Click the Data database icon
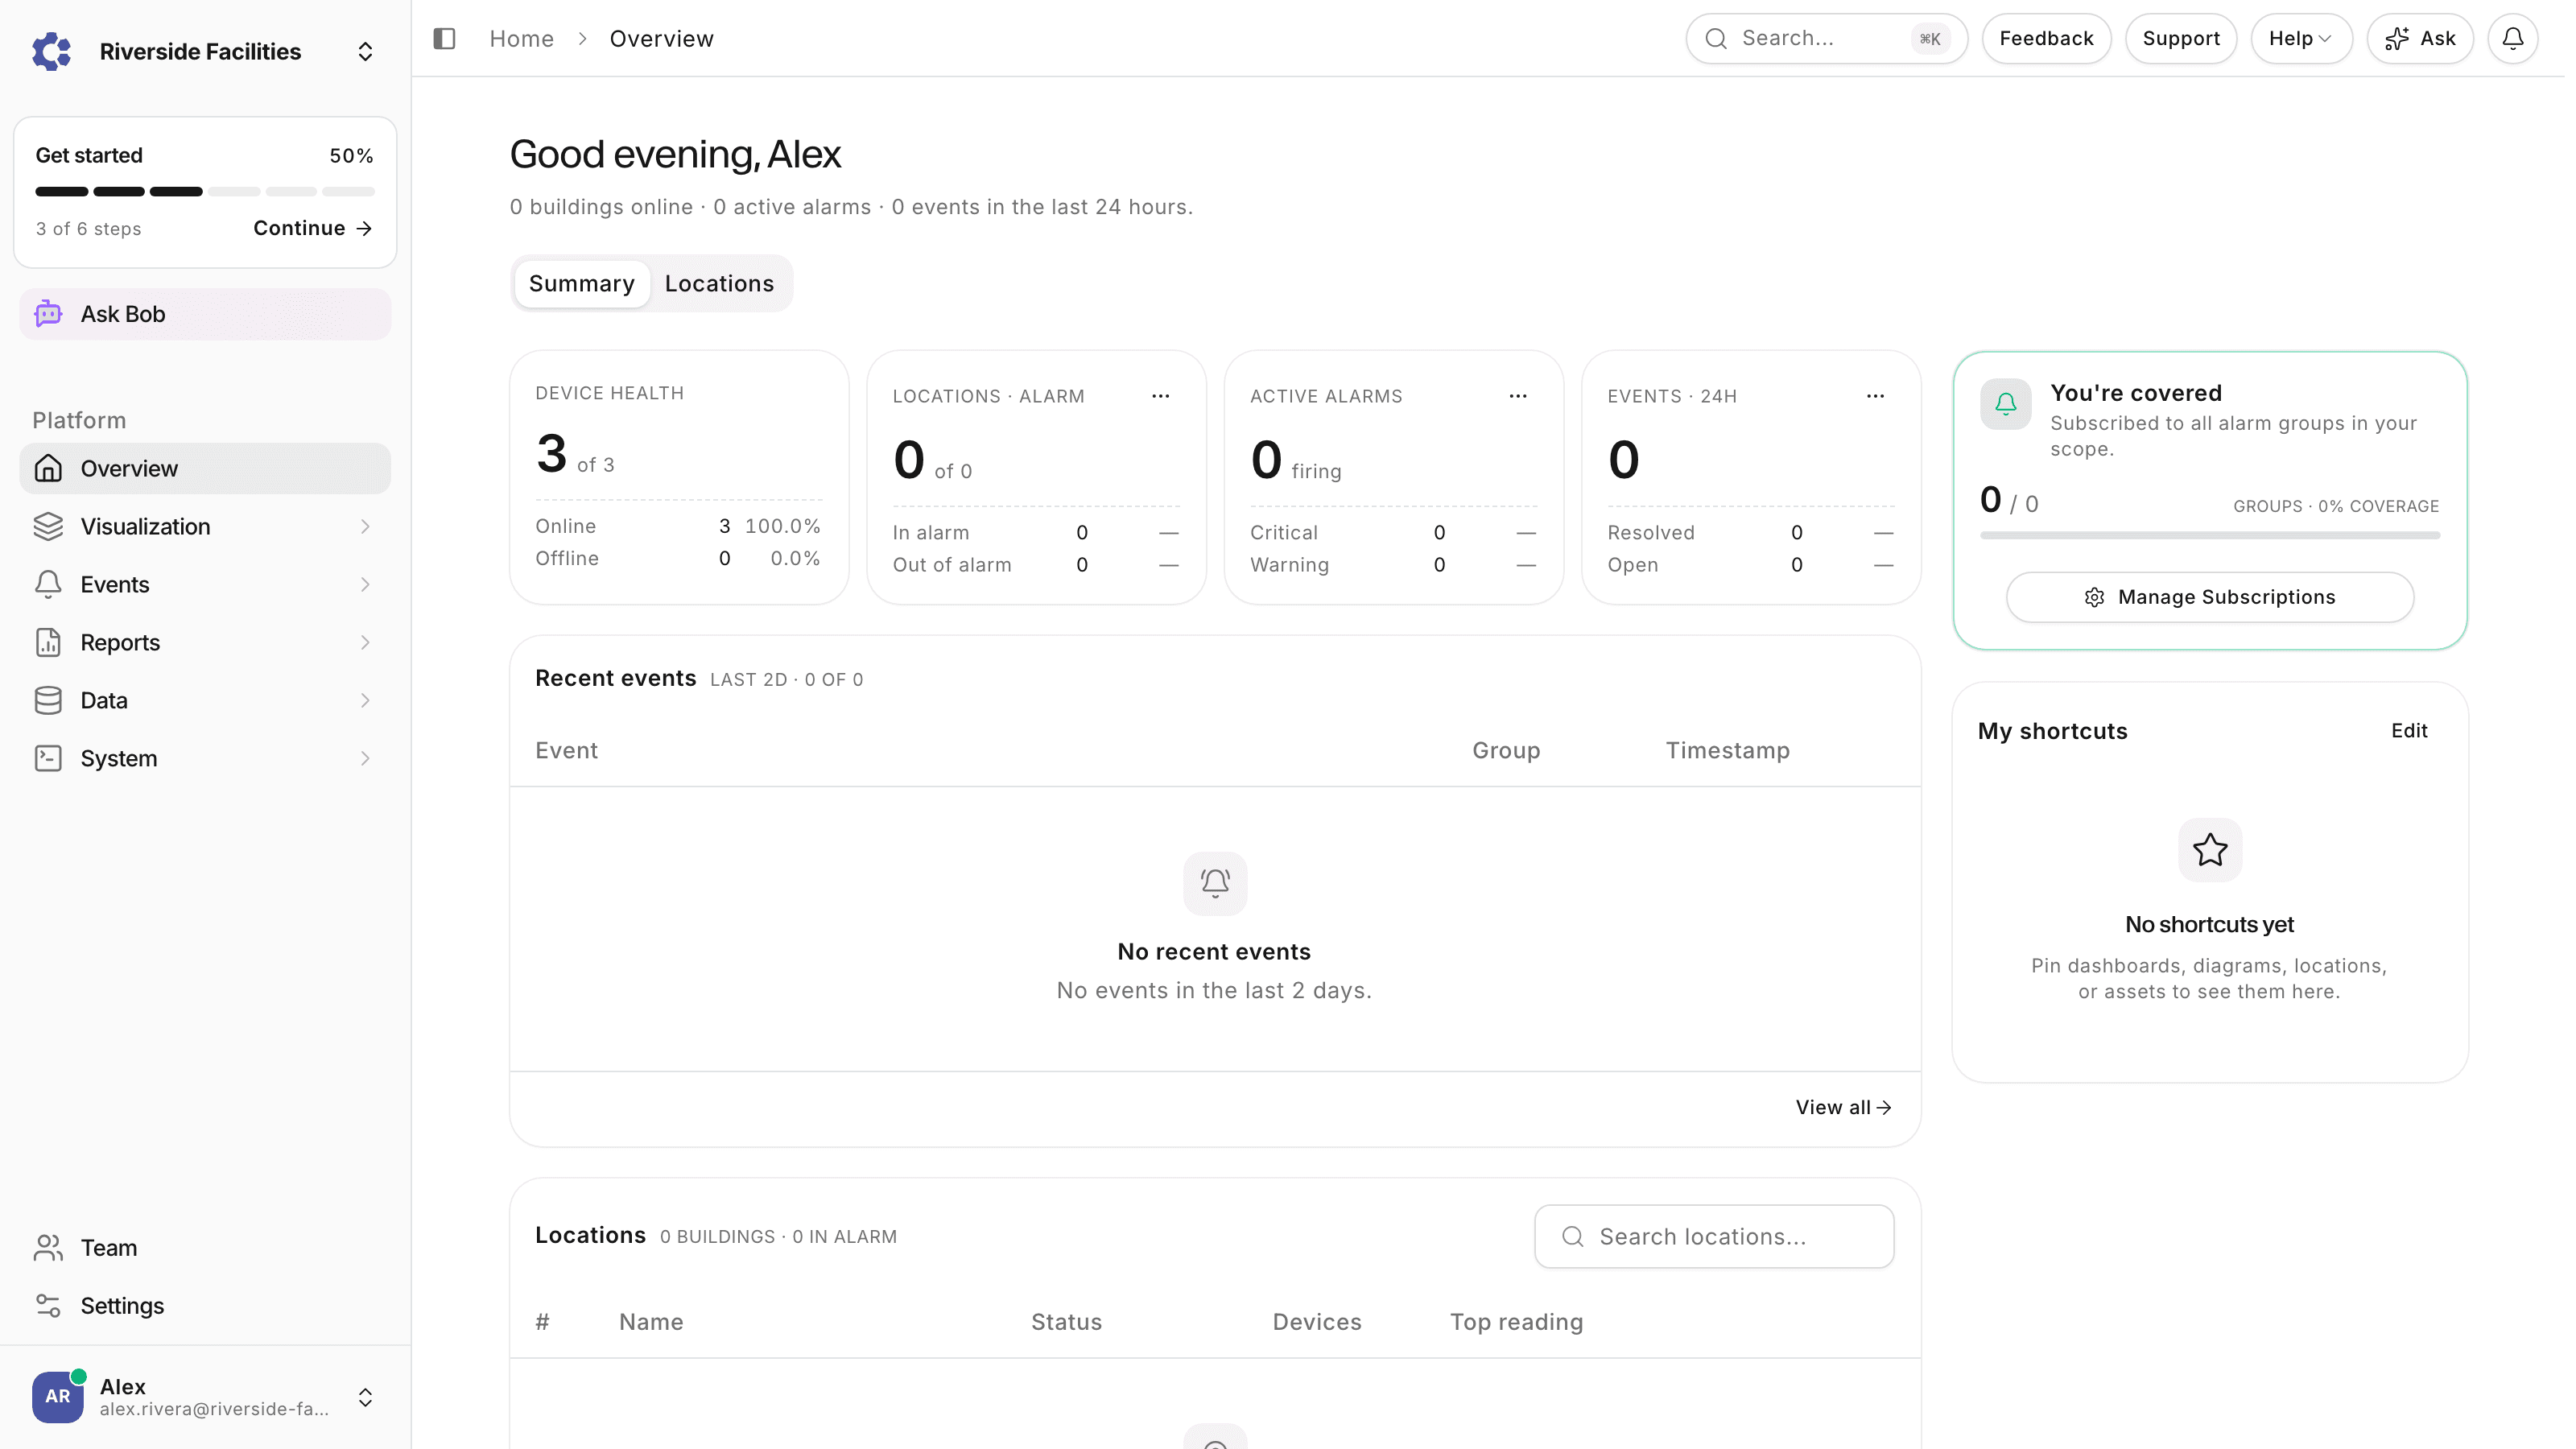This screenshot has height=1449, width=2576. [48, 700]
